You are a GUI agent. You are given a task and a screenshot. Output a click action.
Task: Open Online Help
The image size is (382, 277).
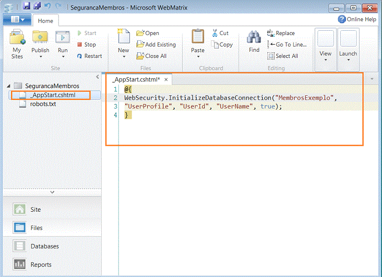[357, 19]
